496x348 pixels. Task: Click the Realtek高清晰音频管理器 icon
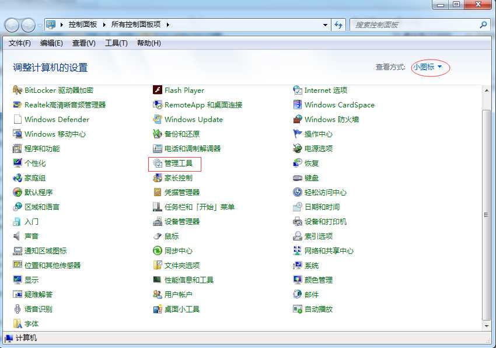pyautogui.click(x=18, y=105)
